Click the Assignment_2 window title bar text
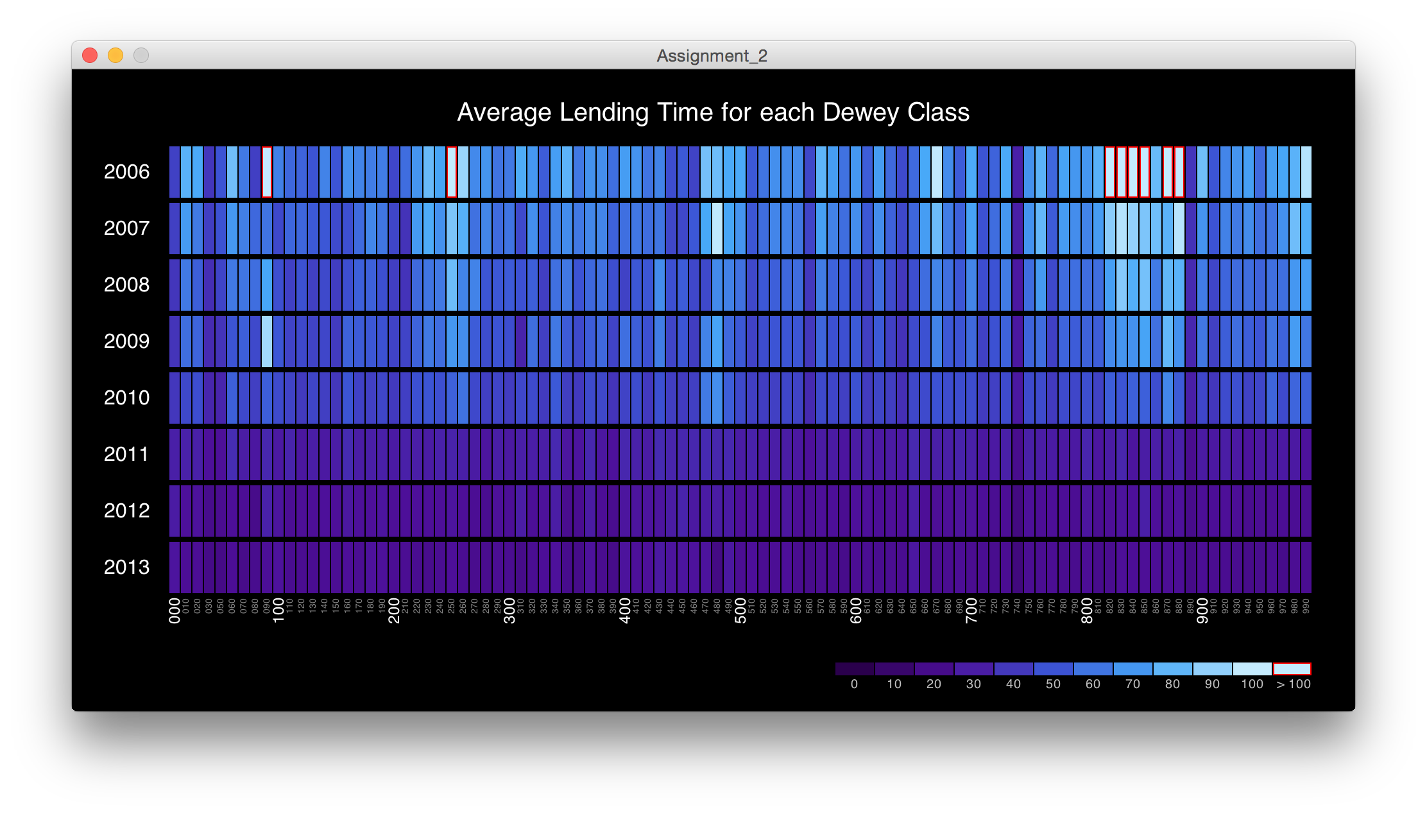 712,56
